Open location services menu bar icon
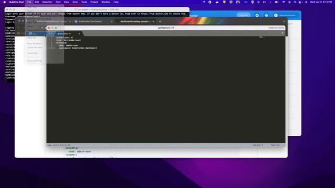This screenshot has height=188, width=335. (204, 2)
